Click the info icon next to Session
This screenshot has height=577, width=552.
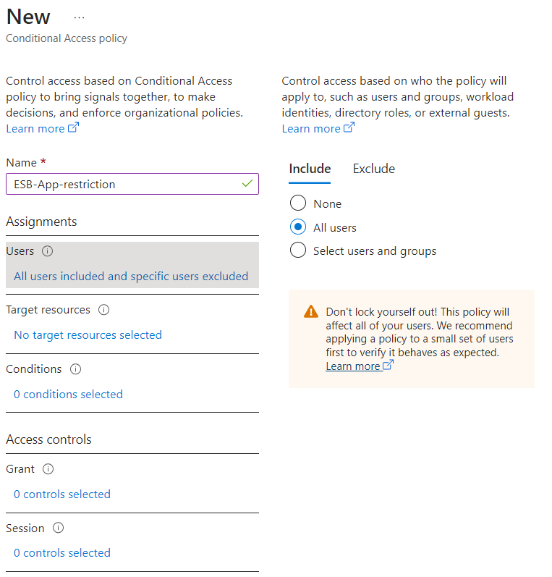pos(58,528)
